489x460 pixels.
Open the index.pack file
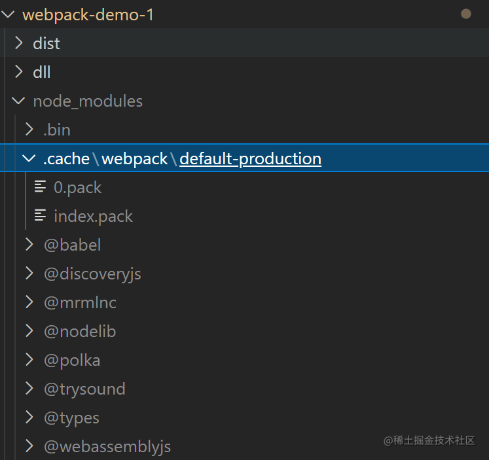(93, 217)
